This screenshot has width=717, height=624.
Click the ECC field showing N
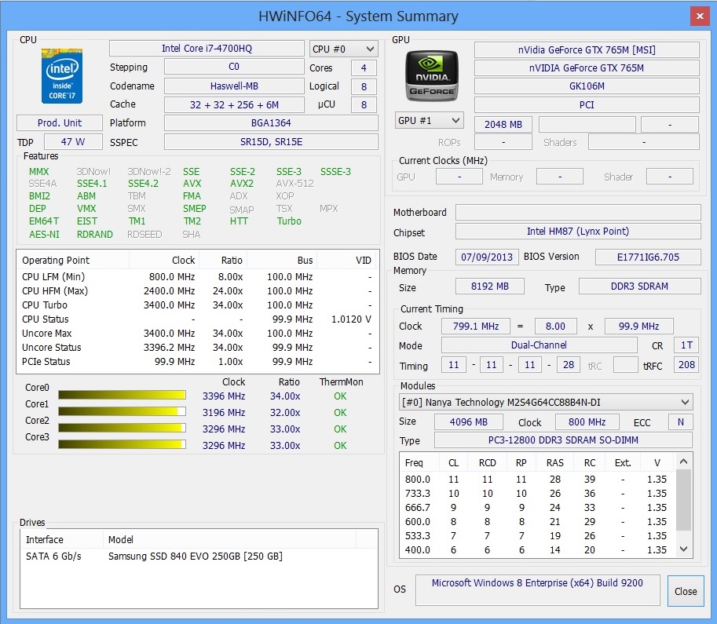(x=680, y=422)
